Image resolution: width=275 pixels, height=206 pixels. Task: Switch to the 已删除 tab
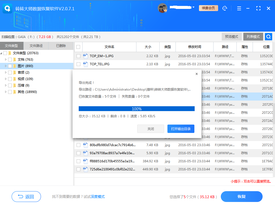pos(61,46)
